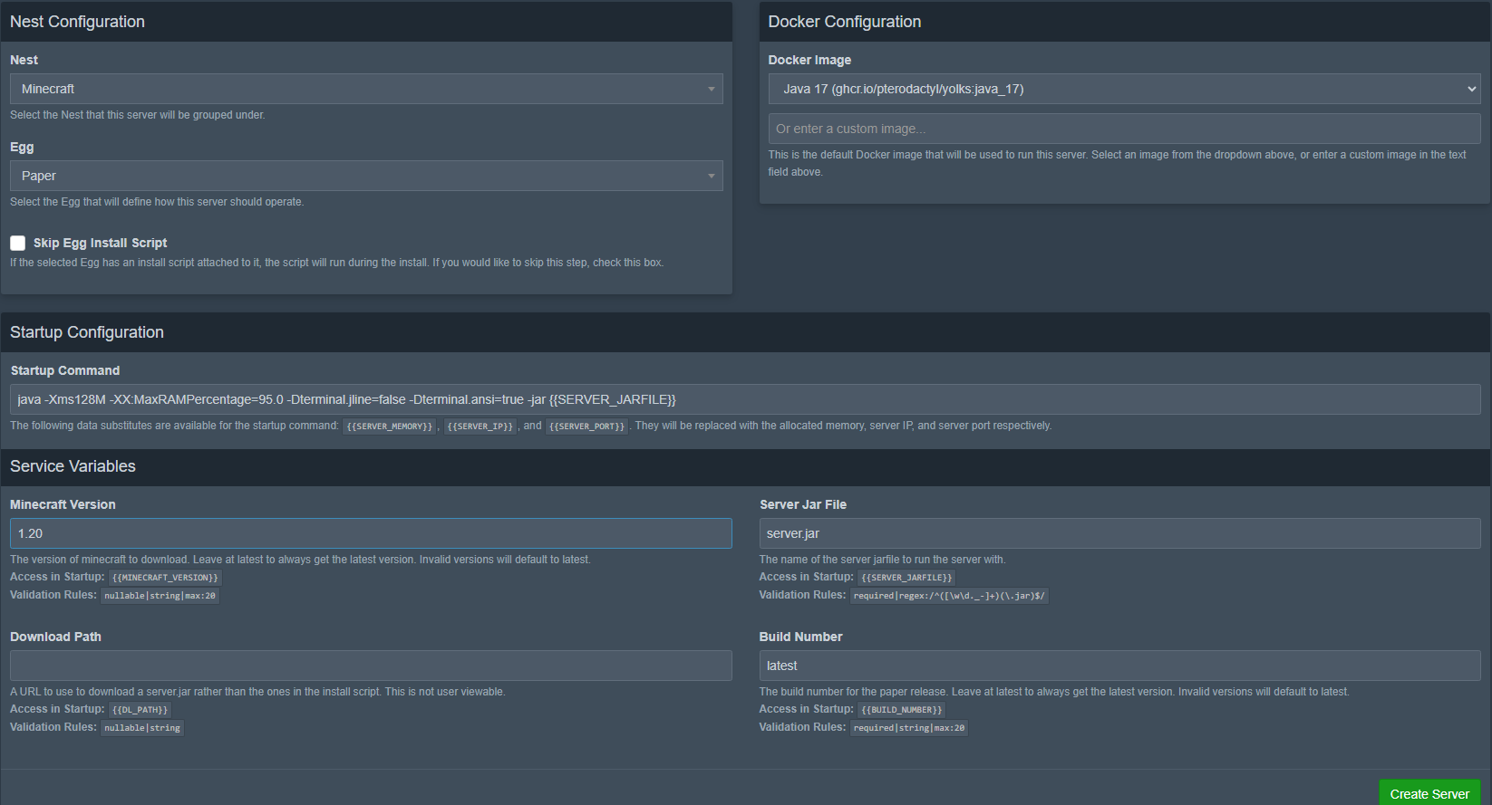This screenshot has width=1492, height=805.
Task: Enable the Skip Egg Install Script checkbox
Action: click(x=18, y=243)
